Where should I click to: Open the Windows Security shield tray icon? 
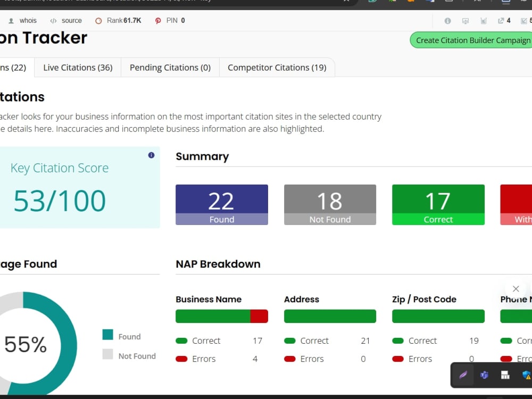pyautogui.click(x=526, y=375)
